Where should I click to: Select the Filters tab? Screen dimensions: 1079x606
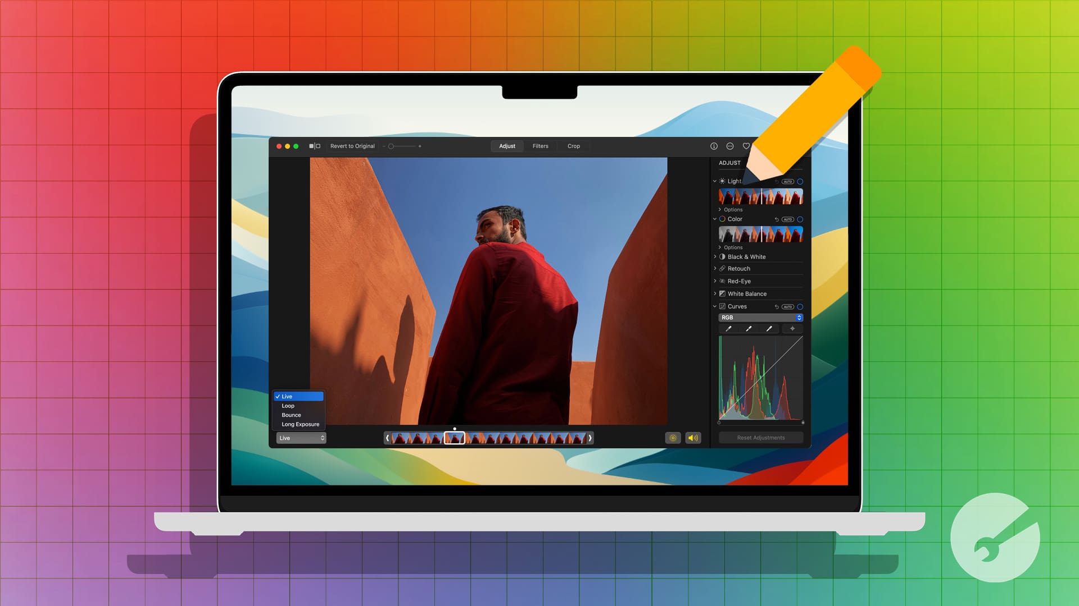(x=540, y=146)
